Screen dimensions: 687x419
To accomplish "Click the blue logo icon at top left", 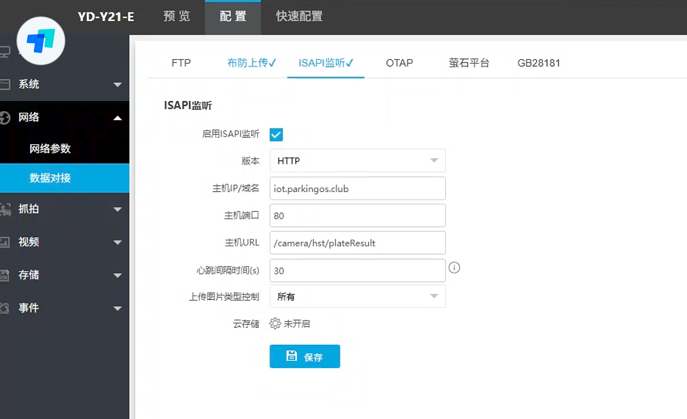I will pyautogui.click(x=41, y=41).
